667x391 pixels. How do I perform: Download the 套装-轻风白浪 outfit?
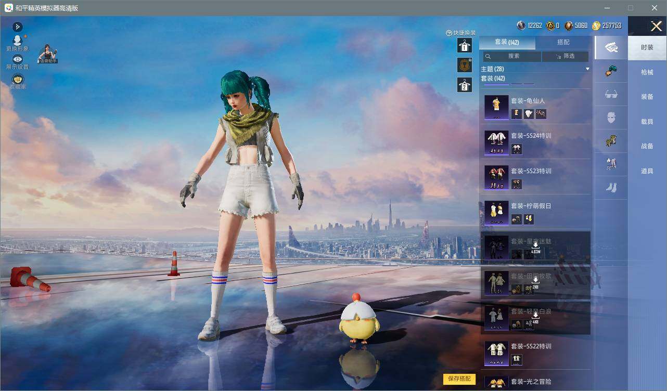pos(535,318)
